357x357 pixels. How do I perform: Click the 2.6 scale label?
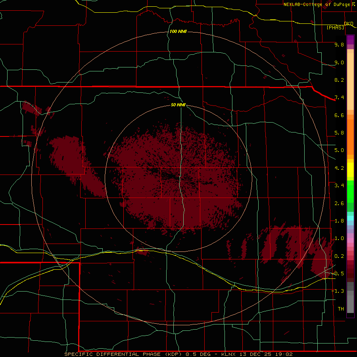pos(339,203)
